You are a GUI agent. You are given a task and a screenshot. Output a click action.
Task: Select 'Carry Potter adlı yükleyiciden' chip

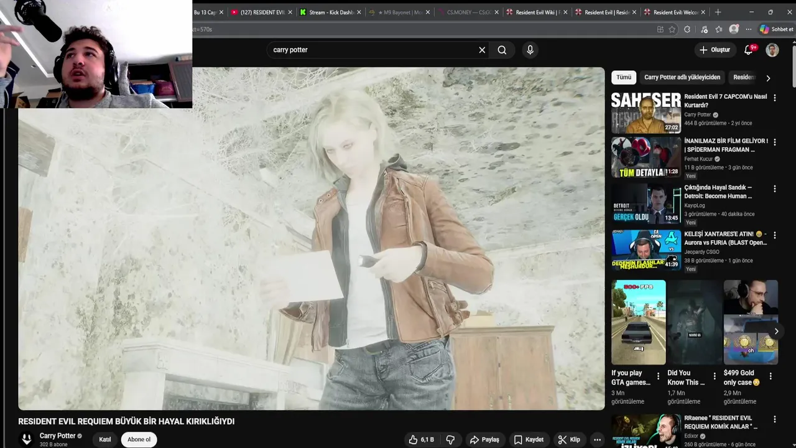(x=682, y=77)
